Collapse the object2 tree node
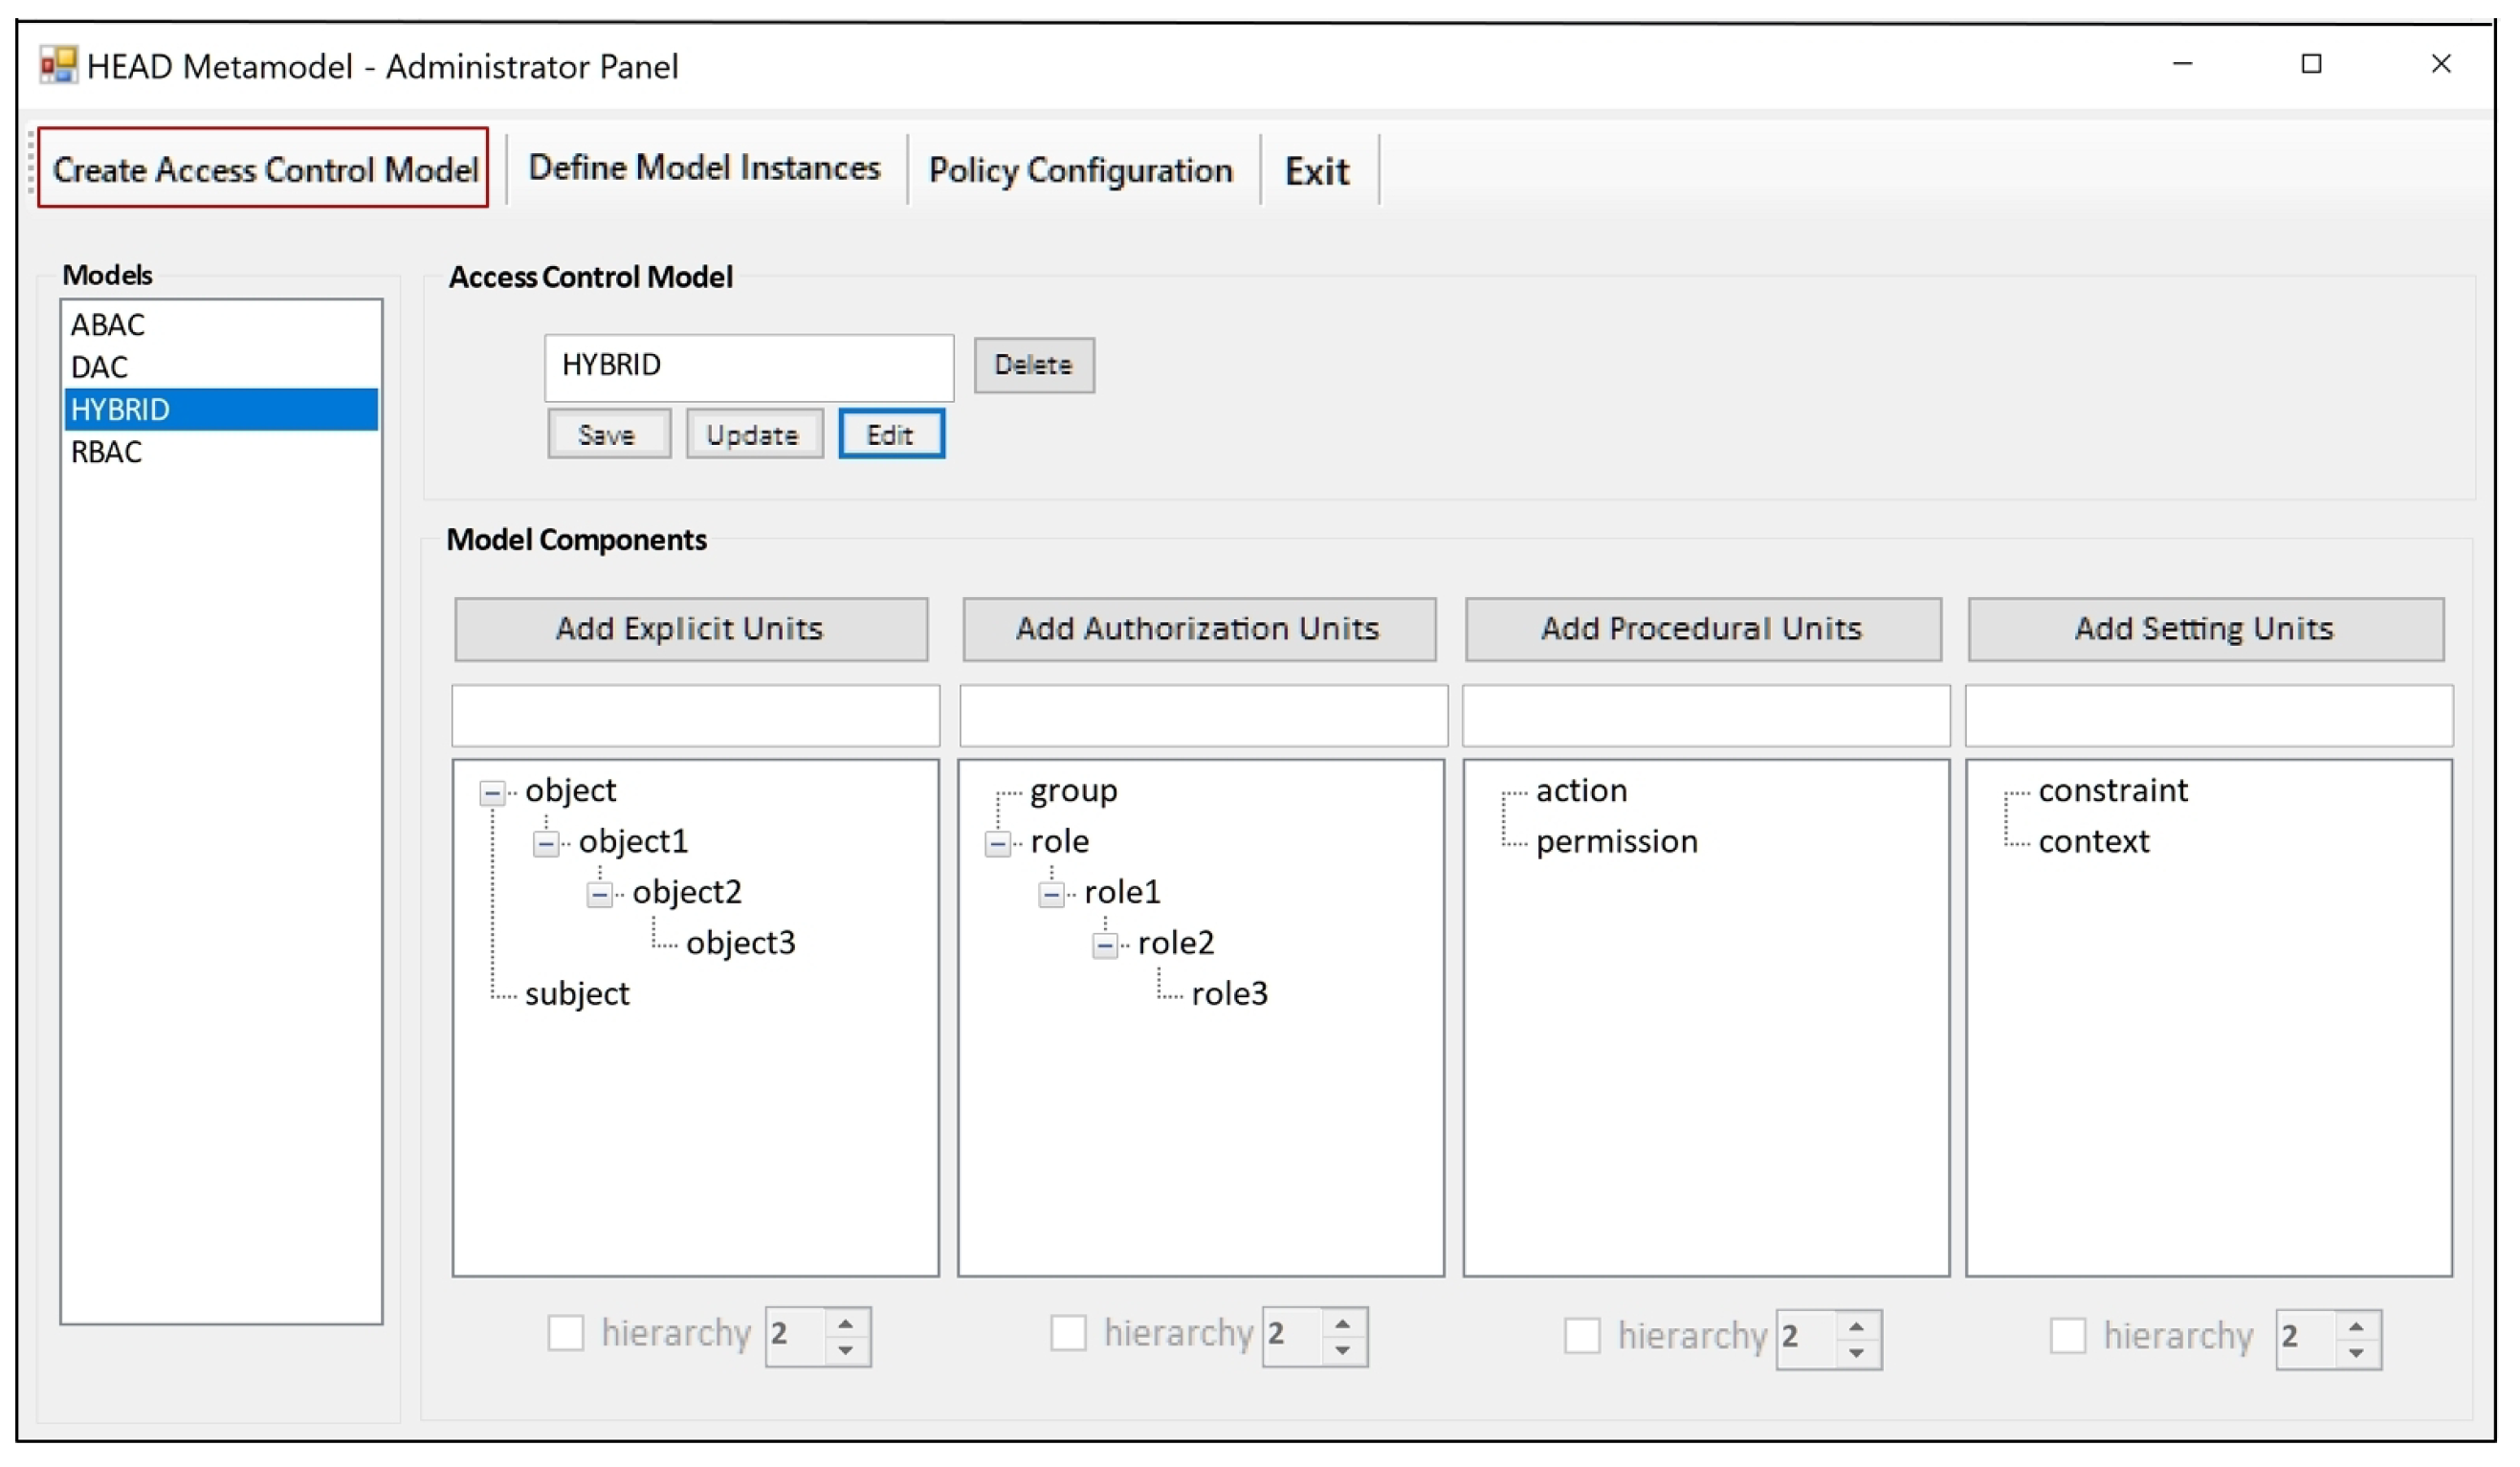The width and height of the screenshot is (2520, 1467). 599,895
